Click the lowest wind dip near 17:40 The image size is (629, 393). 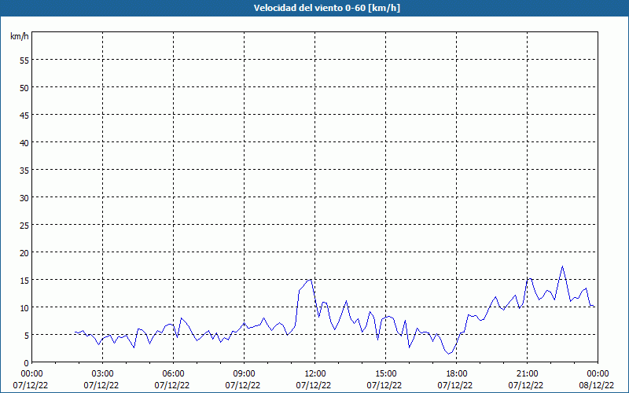click(449, 354)
